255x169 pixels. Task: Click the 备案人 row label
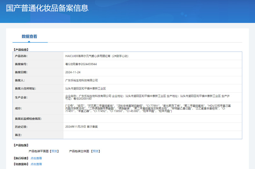pos(20,80)
